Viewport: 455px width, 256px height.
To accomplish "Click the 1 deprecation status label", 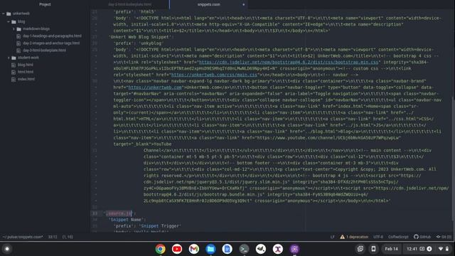I will pyautogui.click(x=357, y=237).
